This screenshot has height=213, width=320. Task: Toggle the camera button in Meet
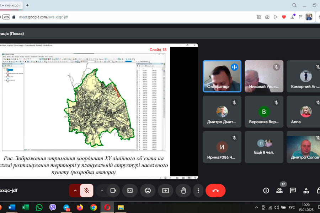(113, 191)
